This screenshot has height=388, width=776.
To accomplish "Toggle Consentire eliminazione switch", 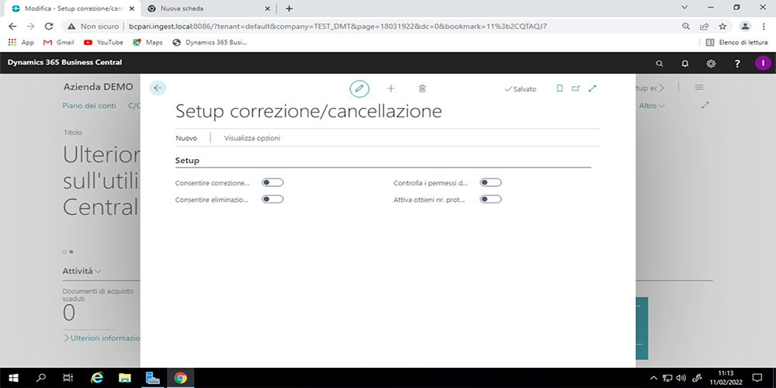I will point(272,199).
